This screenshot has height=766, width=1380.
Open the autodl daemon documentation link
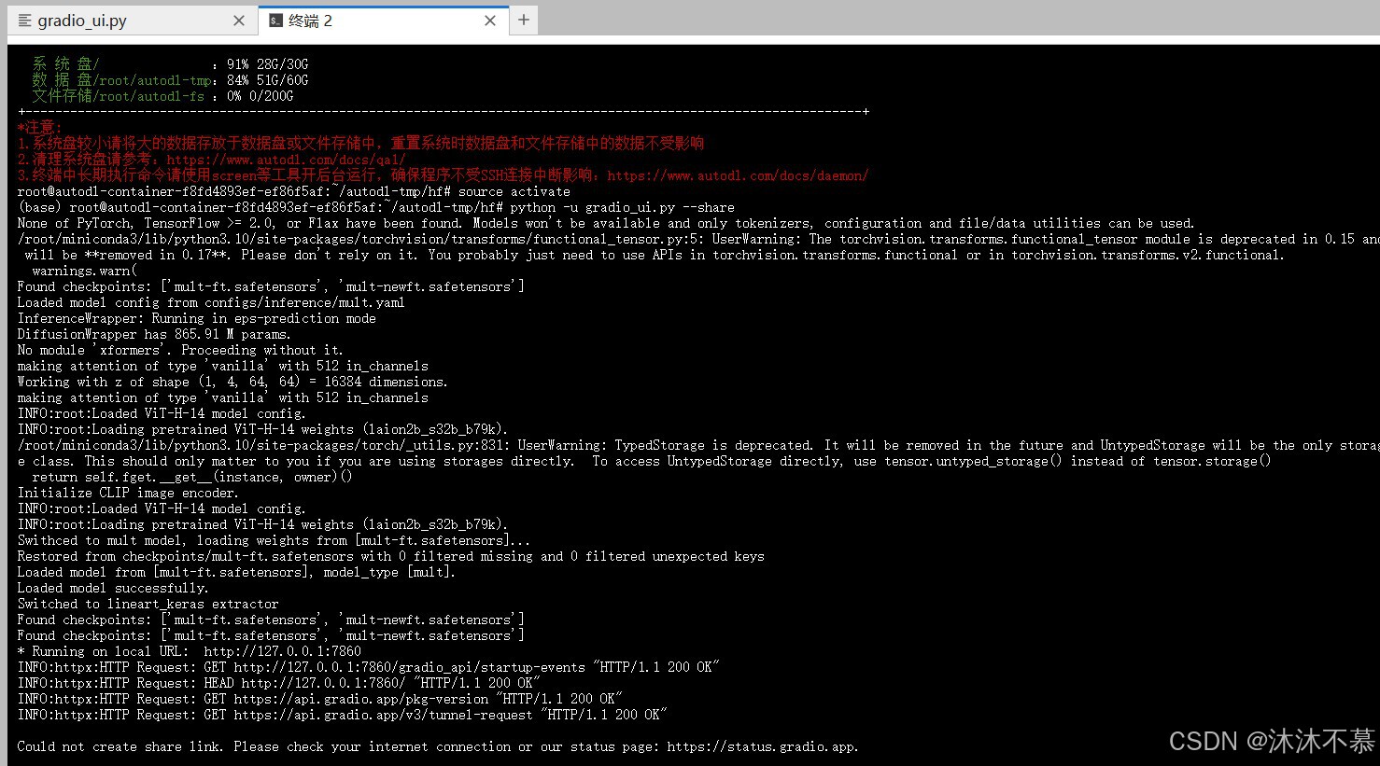click(738, 174)
